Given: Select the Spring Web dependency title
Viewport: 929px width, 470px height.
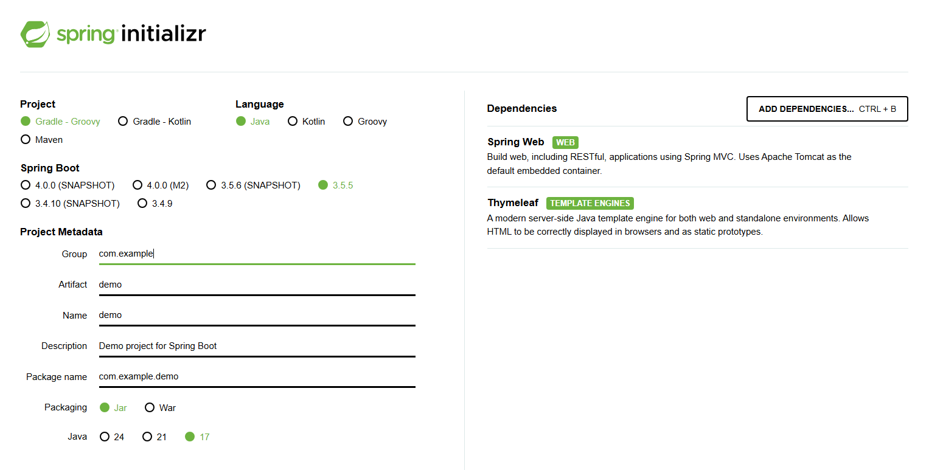Looking at the screenshot, I should click(x=516, y=142).
